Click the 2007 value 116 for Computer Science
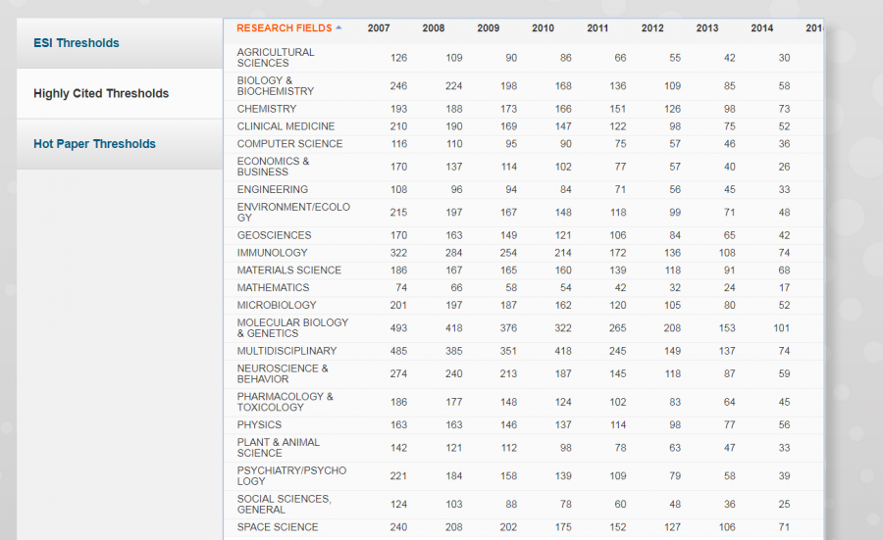 tap(399, 144)
